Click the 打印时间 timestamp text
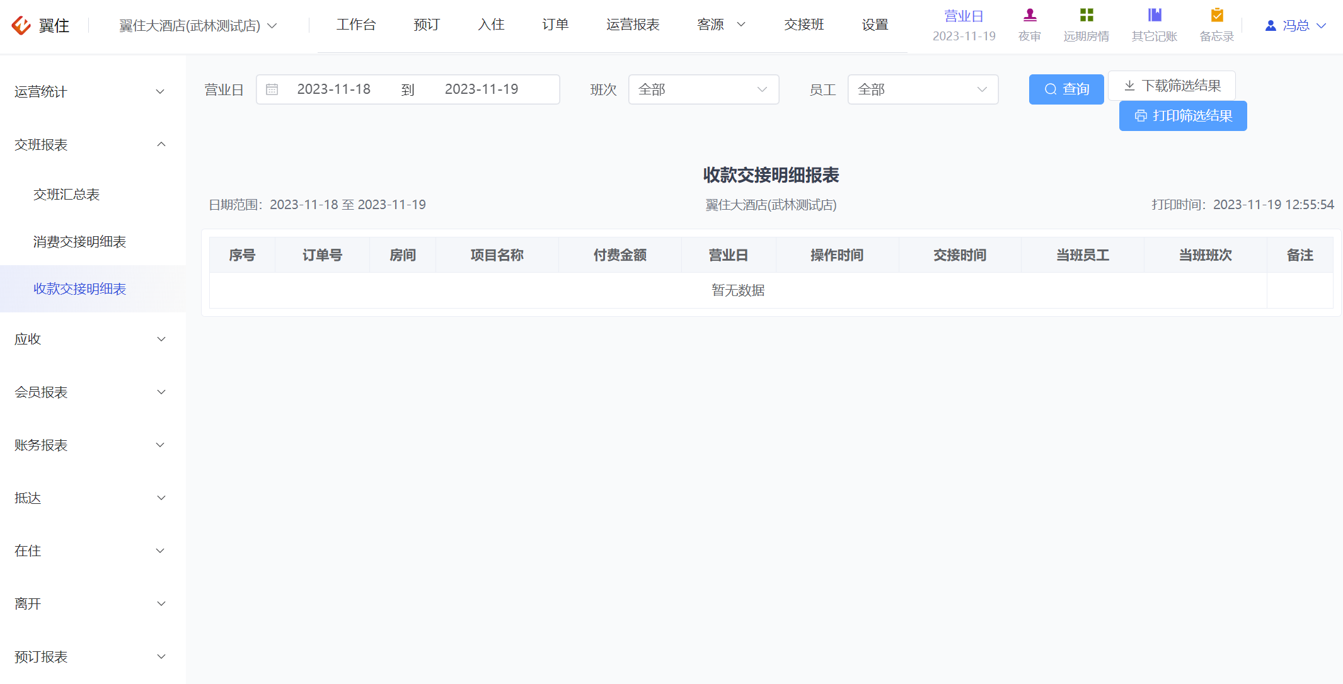Viewport: 1343px width, 684px height. [x=1243, y=205]
